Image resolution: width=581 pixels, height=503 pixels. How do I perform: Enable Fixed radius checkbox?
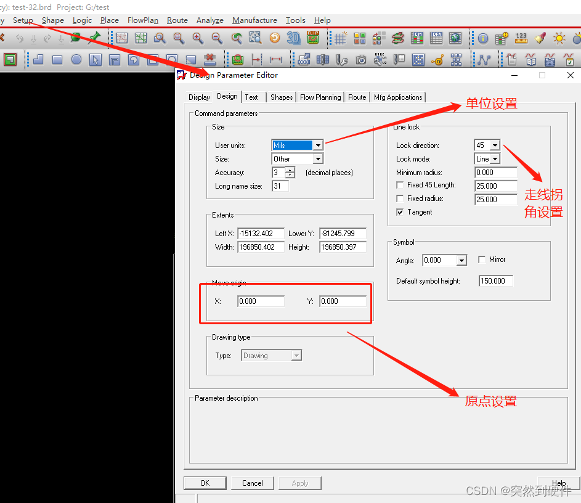[x=400, y=198]
